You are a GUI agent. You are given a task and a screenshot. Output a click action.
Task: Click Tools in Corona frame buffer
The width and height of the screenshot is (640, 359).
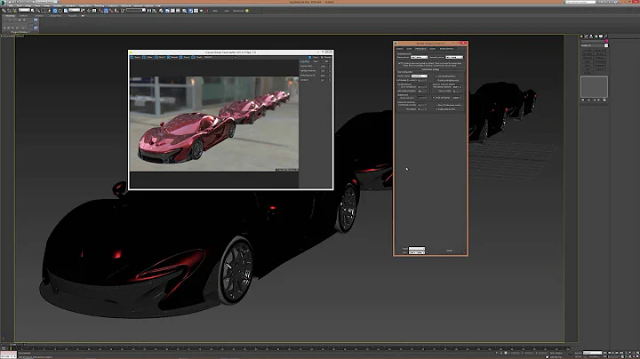(196, 57)
